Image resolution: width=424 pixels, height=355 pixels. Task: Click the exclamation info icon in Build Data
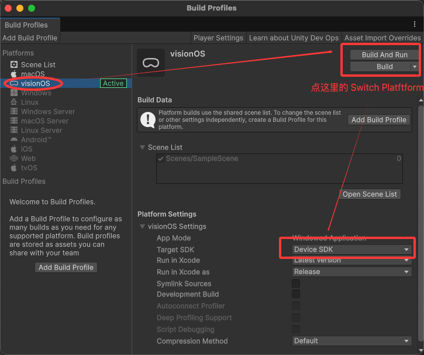click(147, 120)
